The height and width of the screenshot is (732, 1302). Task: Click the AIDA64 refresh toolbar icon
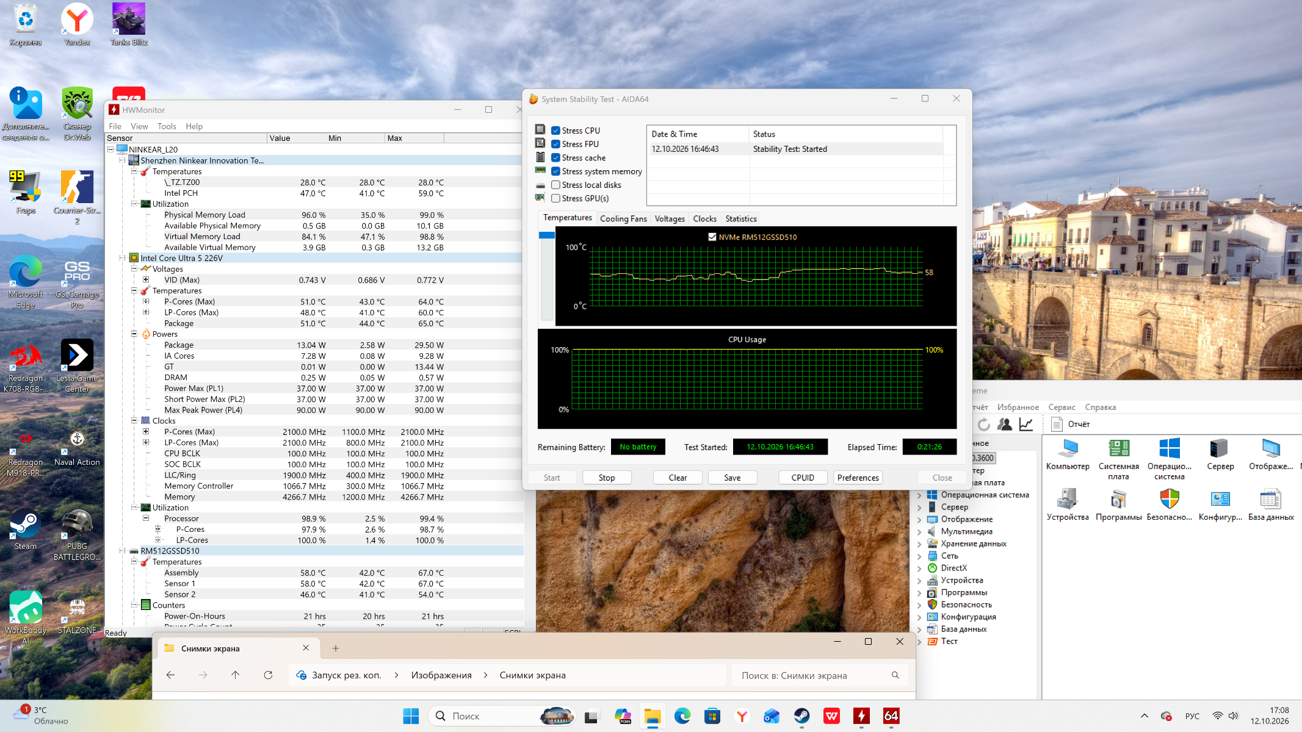tap(983, 424)
